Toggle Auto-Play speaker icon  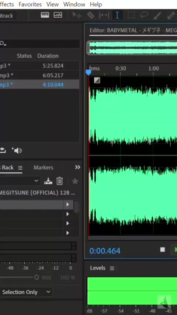tap(17, 150)
